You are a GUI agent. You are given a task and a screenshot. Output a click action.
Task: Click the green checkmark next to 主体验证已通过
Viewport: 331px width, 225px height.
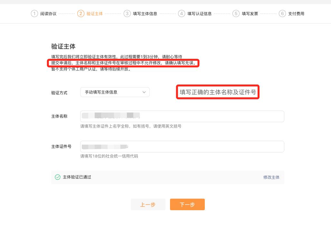click(58, 177)
